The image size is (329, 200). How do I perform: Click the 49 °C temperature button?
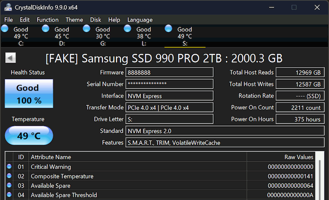[x=29, y=135]
